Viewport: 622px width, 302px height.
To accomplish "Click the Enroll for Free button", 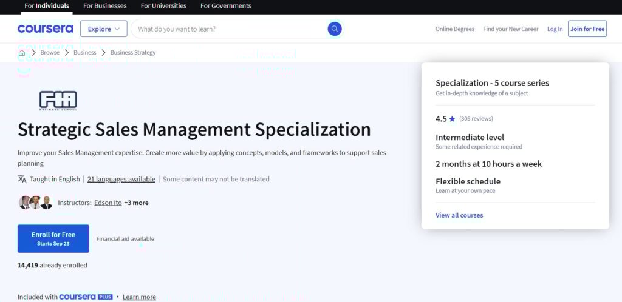I will pyautogui.click(x=53, y=239).
